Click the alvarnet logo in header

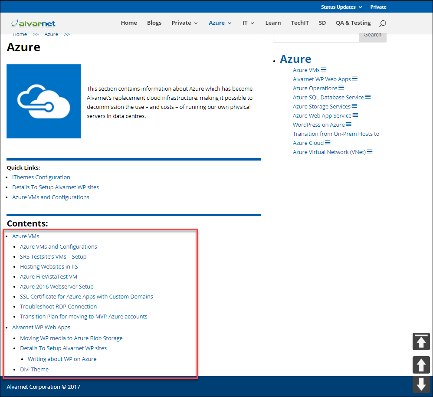33,23
